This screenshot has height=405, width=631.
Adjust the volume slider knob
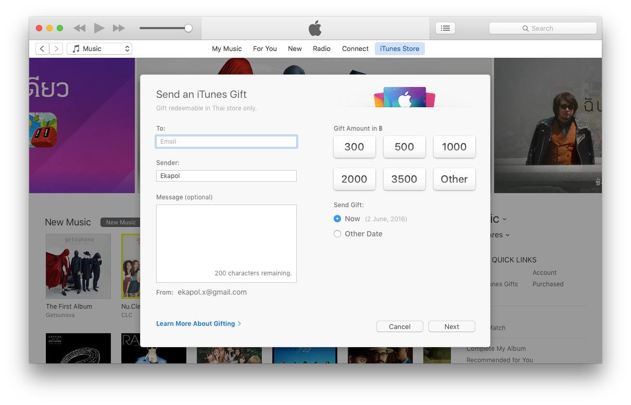point(188,28)
